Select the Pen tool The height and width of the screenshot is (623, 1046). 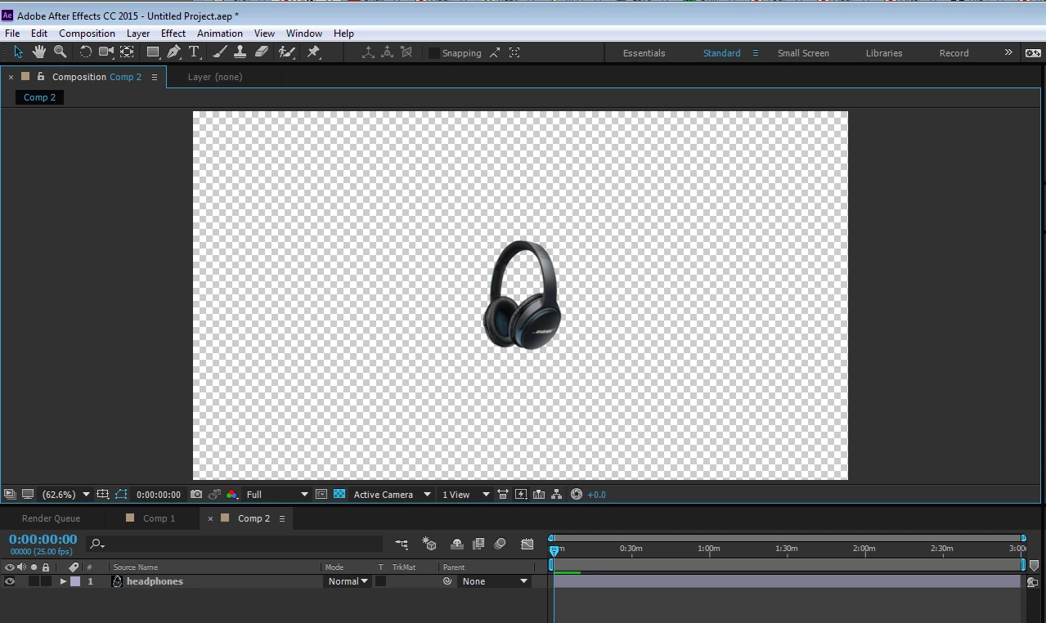click(173, 52)
